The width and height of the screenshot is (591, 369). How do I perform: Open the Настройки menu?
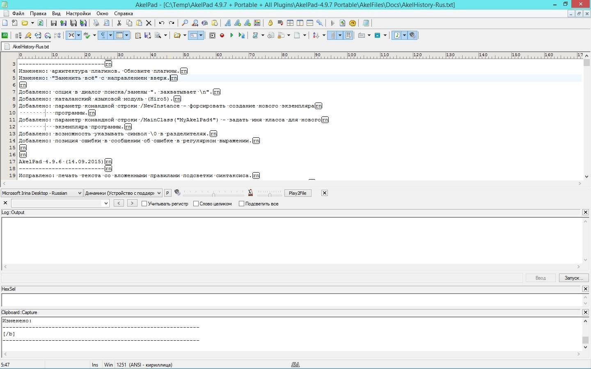click(x=78, y=14)
